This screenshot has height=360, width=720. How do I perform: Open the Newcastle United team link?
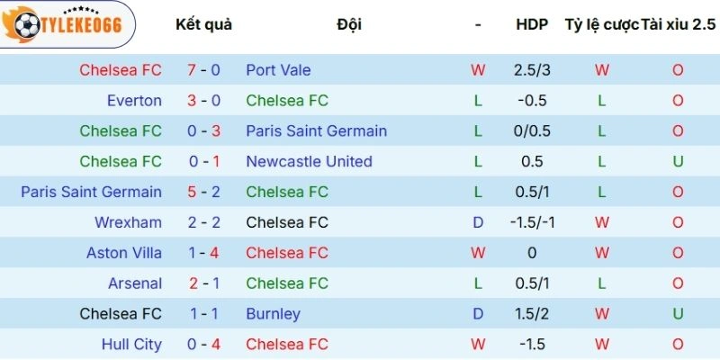(309, 161)
